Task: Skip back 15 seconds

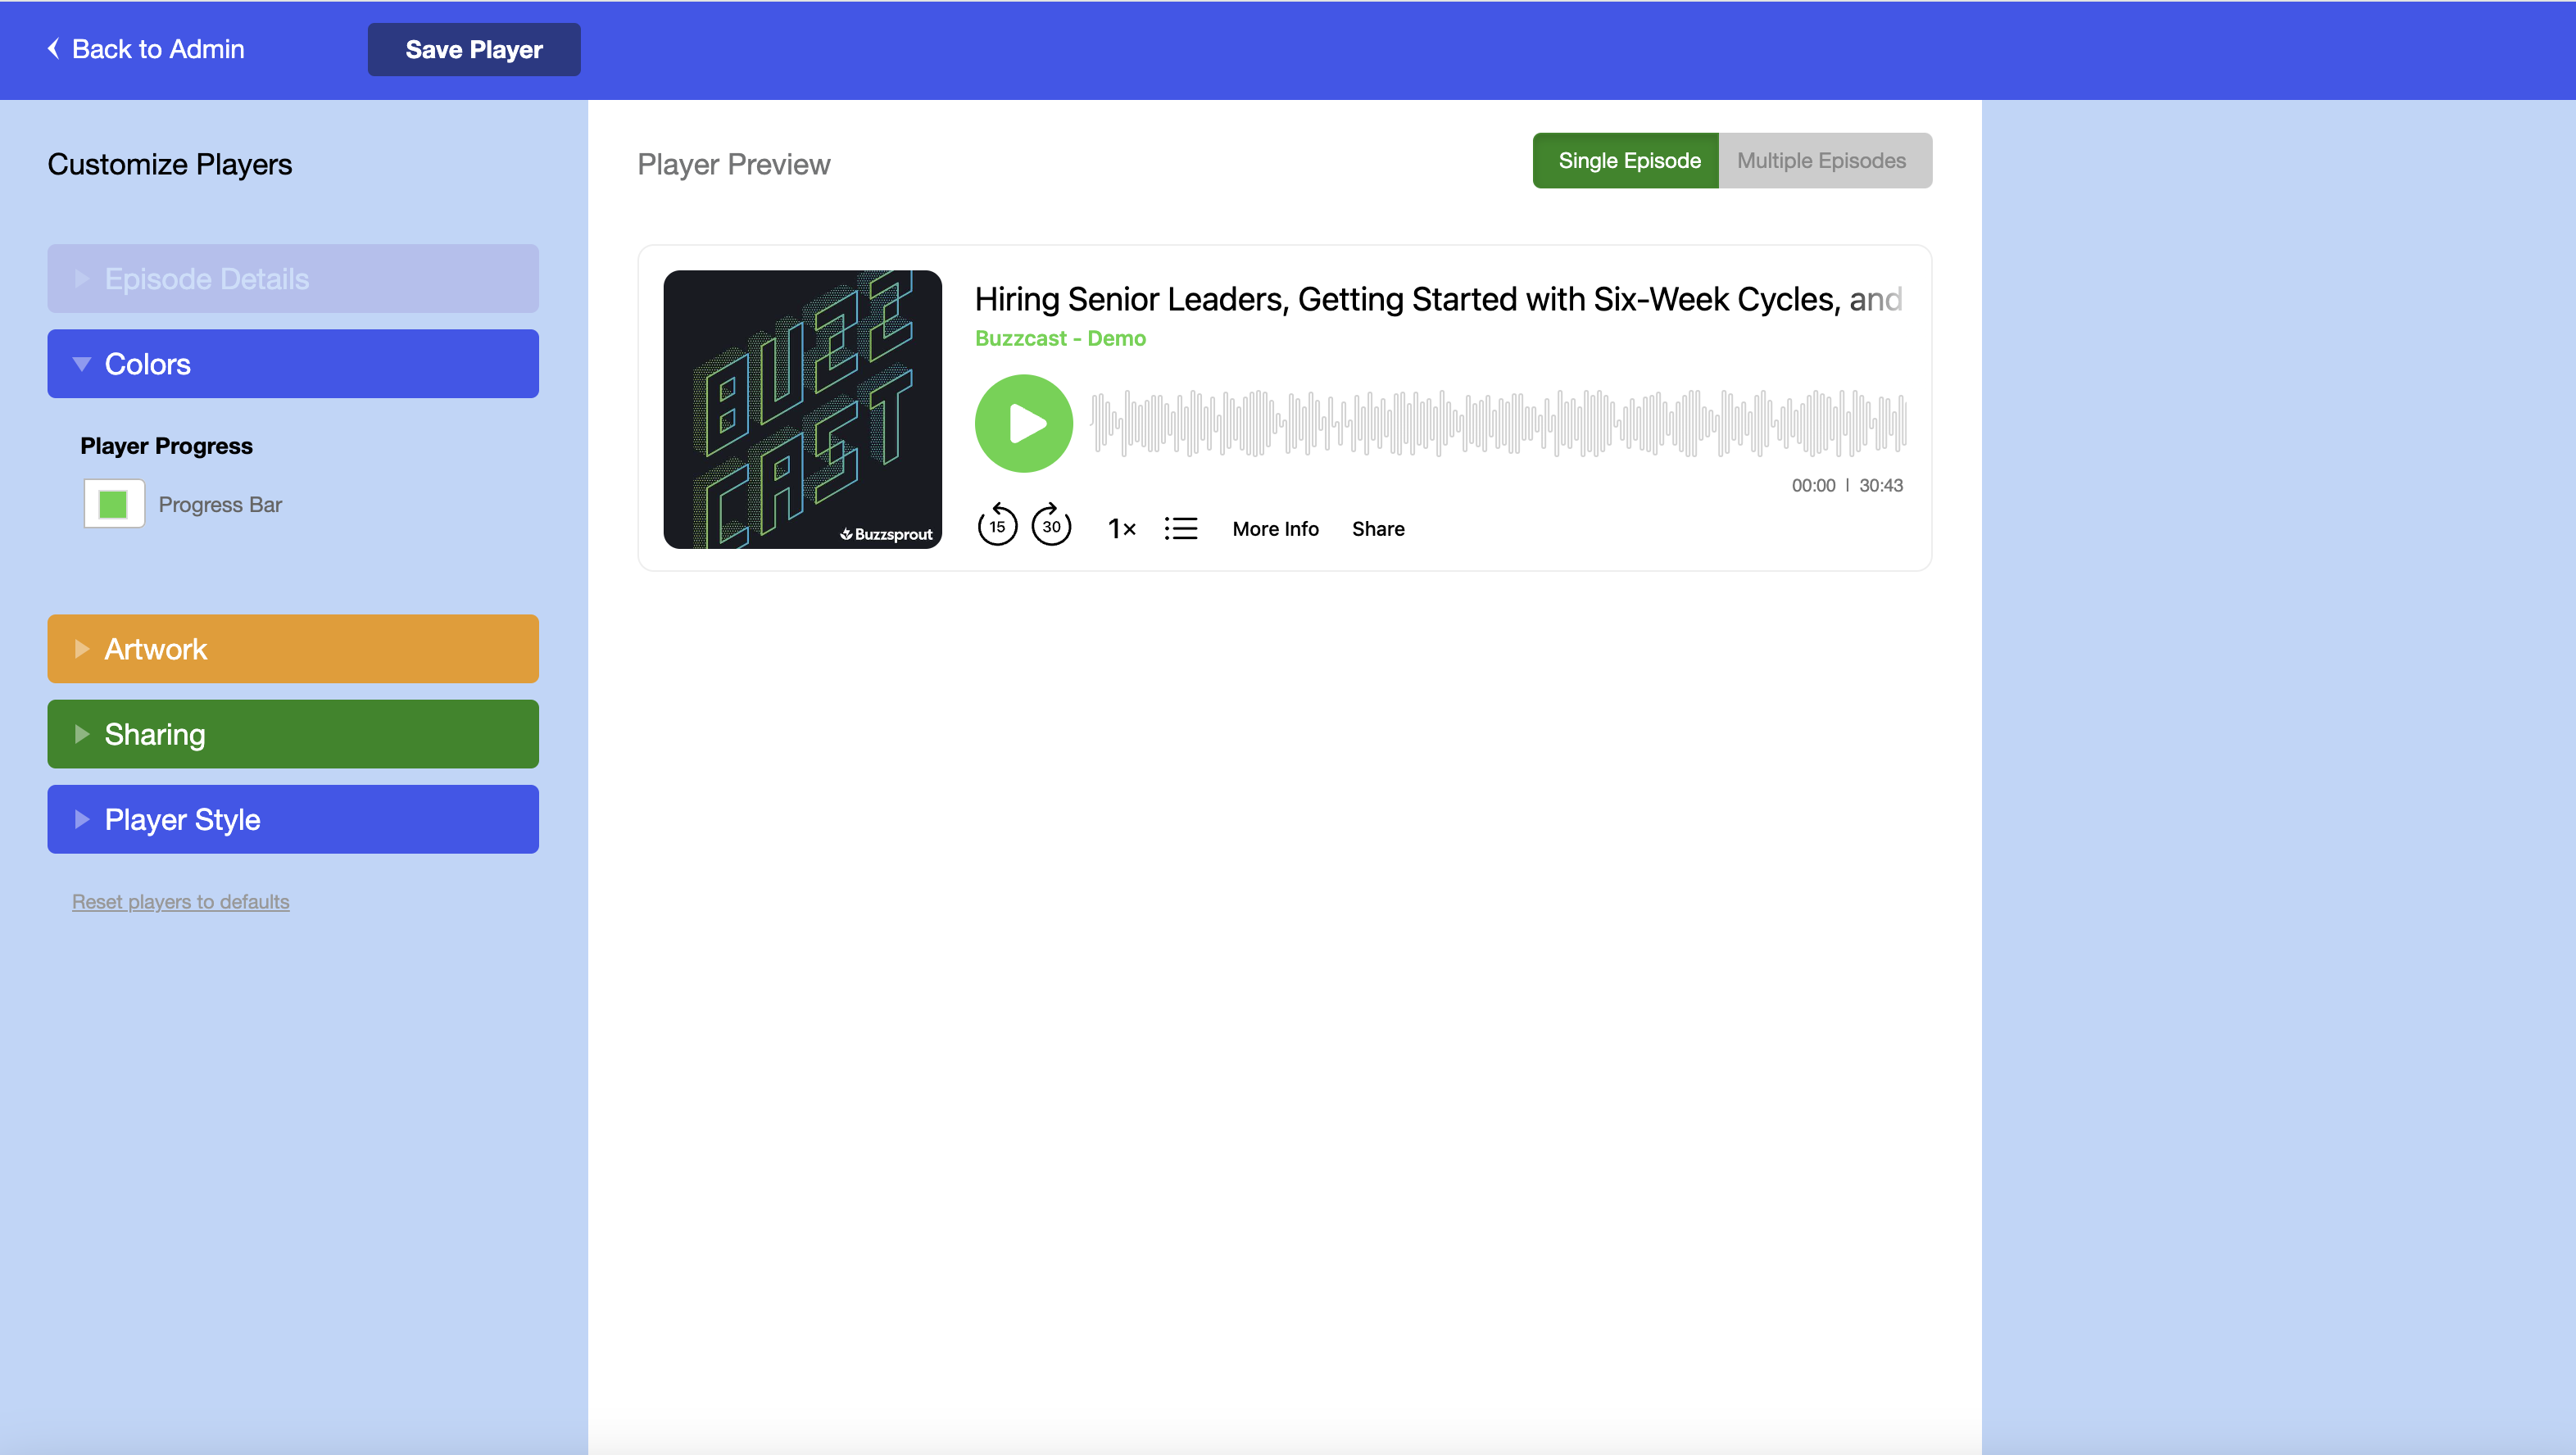Action: (x=997, y=525)
